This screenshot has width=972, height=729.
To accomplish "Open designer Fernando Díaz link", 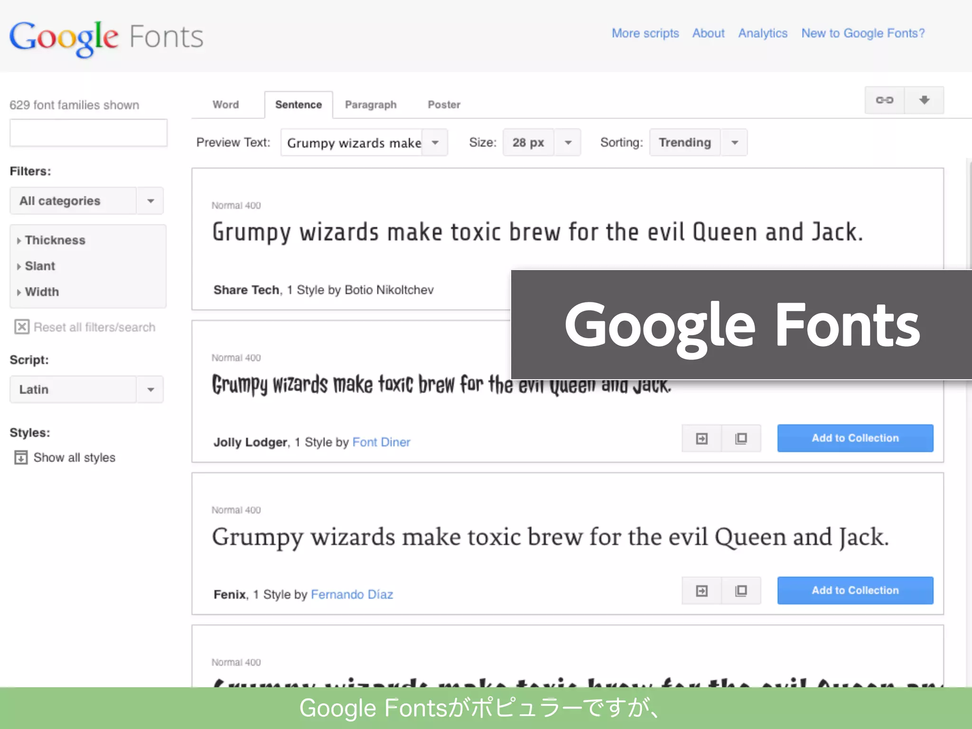I will point(352,595).
